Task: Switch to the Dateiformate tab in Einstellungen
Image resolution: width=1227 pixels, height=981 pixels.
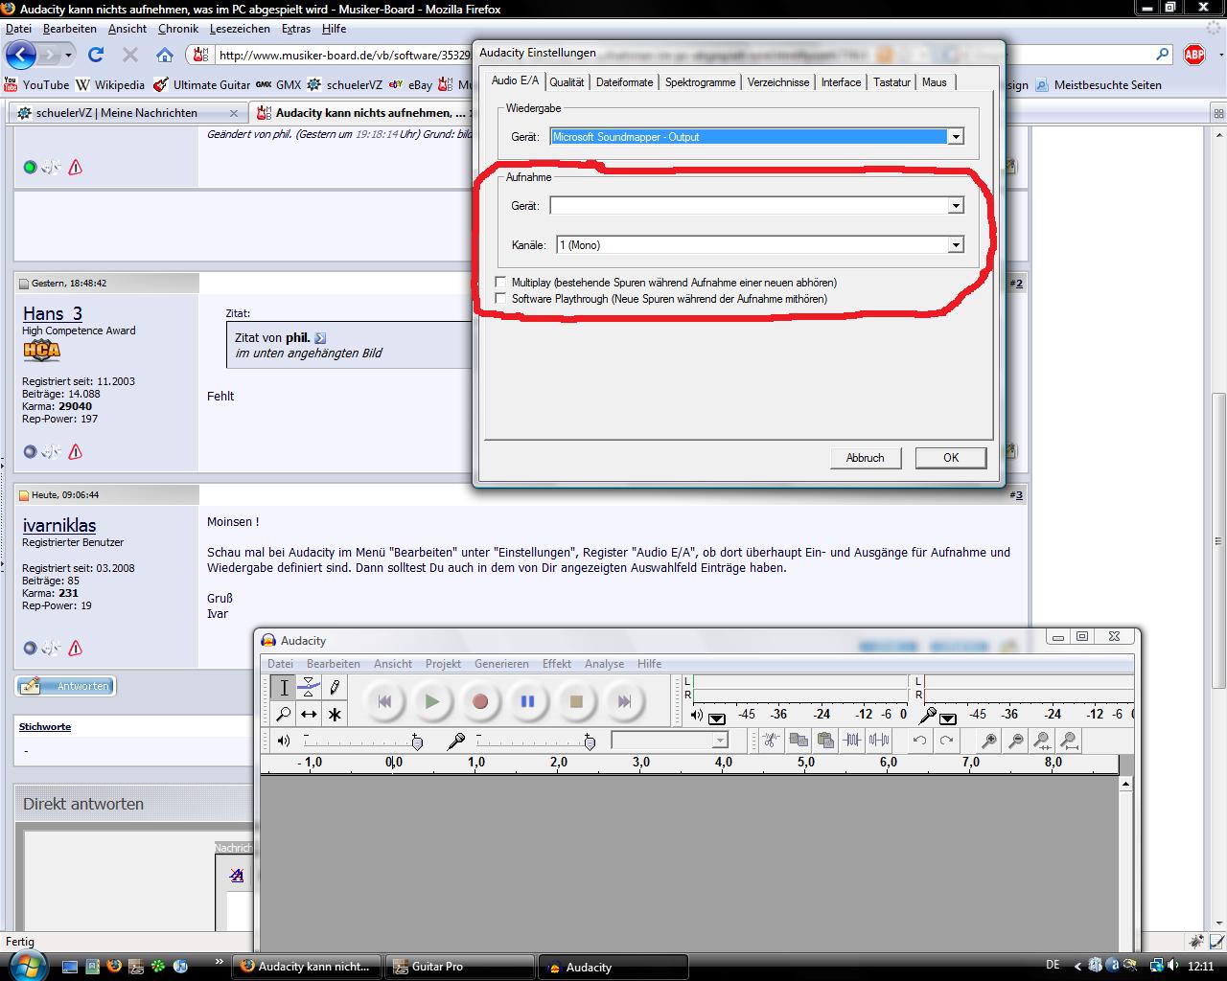Action: click(624, 82)
